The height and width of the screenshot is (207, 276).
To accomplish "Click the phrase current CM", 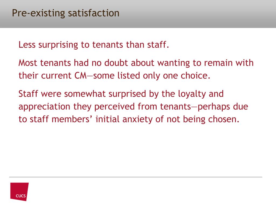I will click(64, 75).
